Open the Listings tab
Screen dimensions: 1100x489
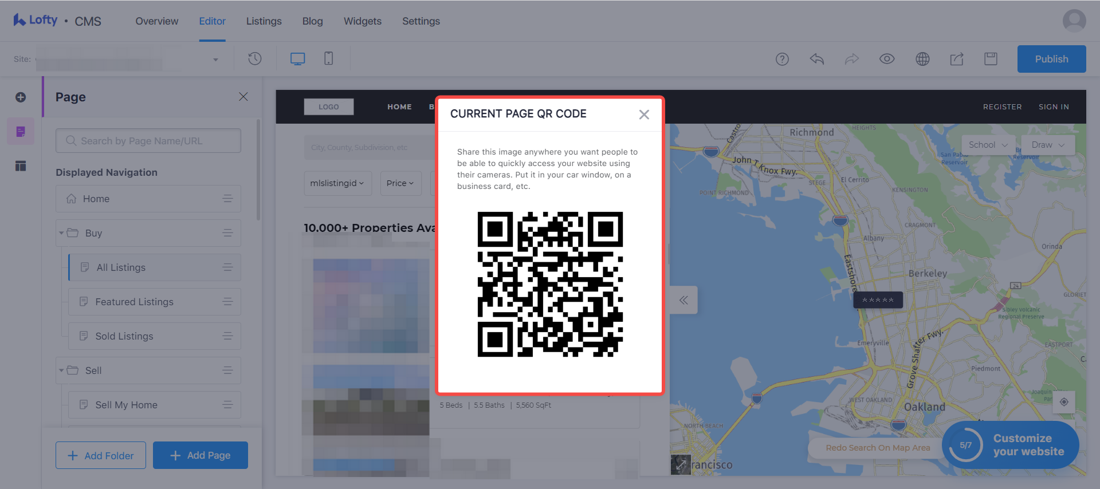point(264,21)
